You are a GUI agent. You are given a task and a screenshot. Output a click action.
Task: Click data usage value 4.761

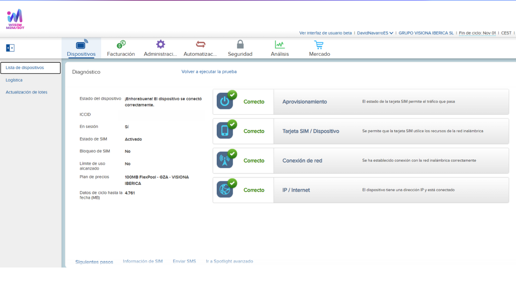(x=130, y=193)
